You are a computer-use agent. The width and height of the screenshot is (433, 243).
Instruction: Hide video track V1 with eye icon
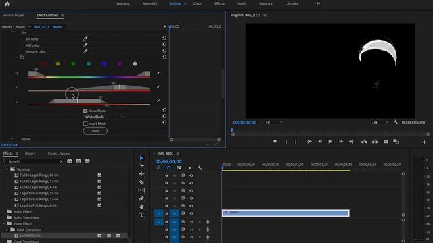click(x=191, y=213)
